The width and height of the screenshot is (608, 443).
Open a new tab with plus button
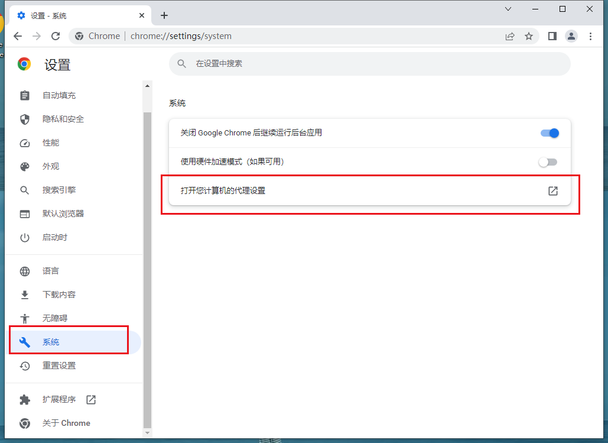click(x=164, y=15)
